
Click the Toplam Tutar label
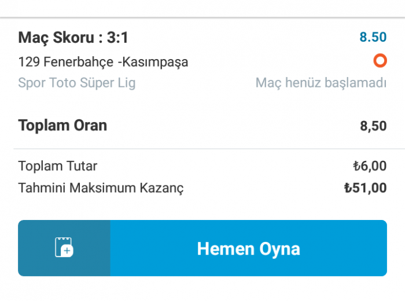[x=58, y=166]
